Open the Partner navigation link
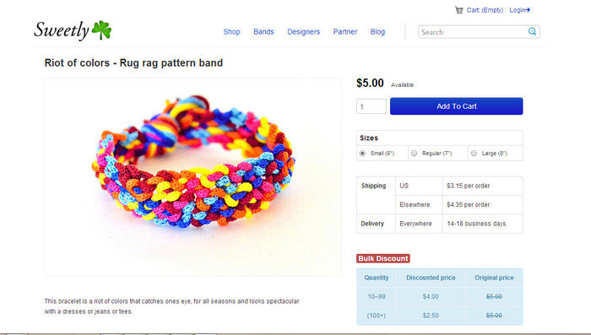The width and height of the screenshot is (591, 335). 344,32
